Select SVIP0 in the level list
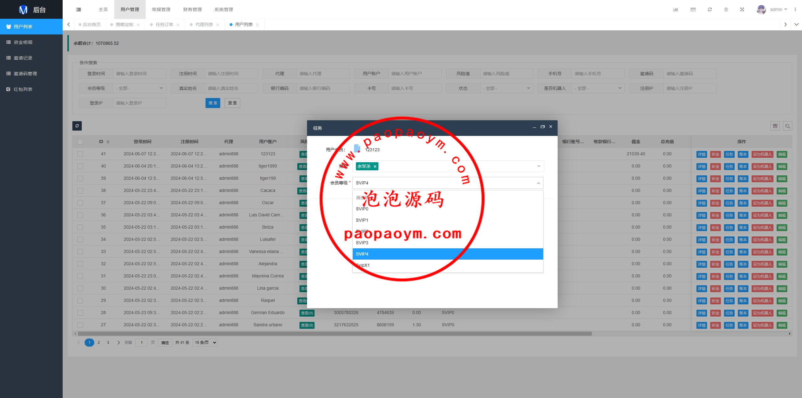 click(x=448, y=209)
